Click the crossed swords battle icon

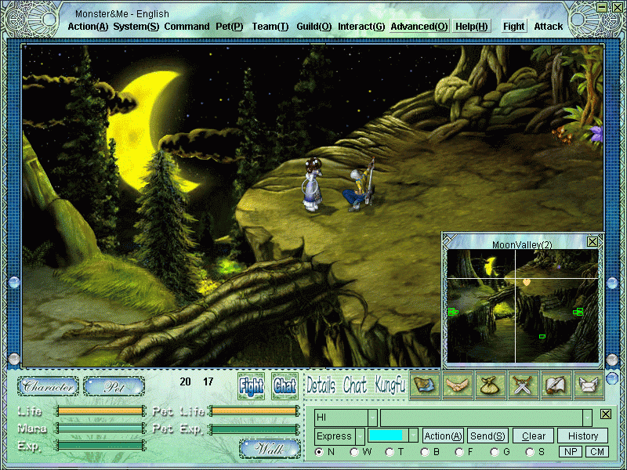coord(523,385)
